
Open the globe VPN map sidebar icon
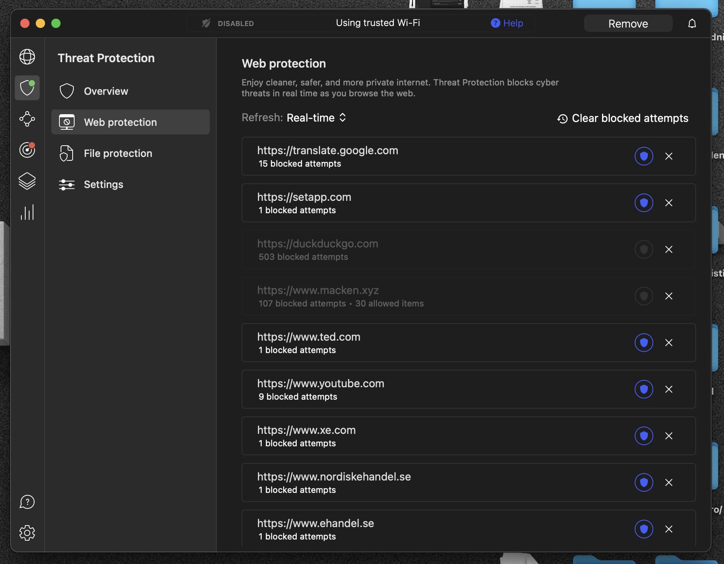[27, 57]
